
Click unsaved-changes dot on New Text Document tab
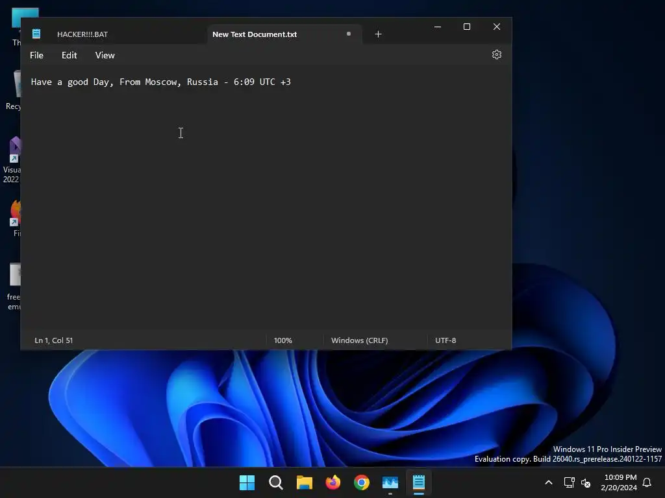[x=349, y=34]
